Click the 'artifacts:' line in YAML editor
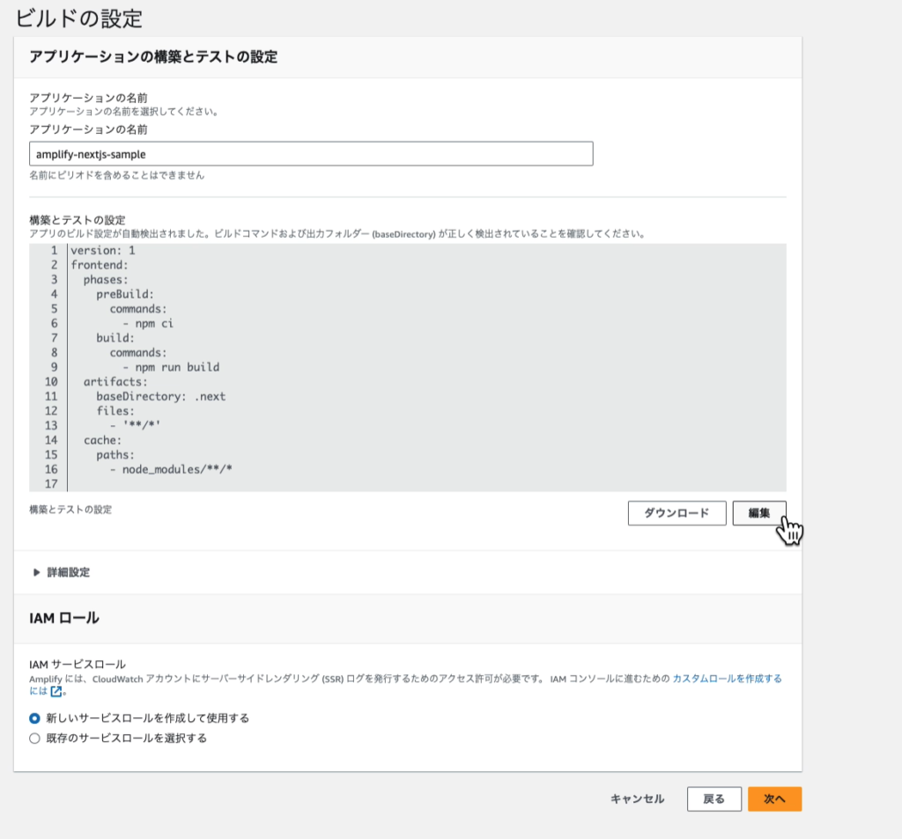 point(115,382)
